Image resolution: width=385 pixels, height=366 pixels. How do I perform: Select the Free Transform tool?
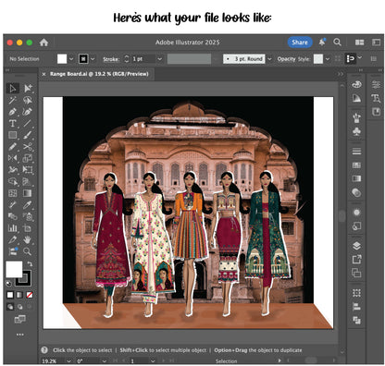click(x=28, y=170)
